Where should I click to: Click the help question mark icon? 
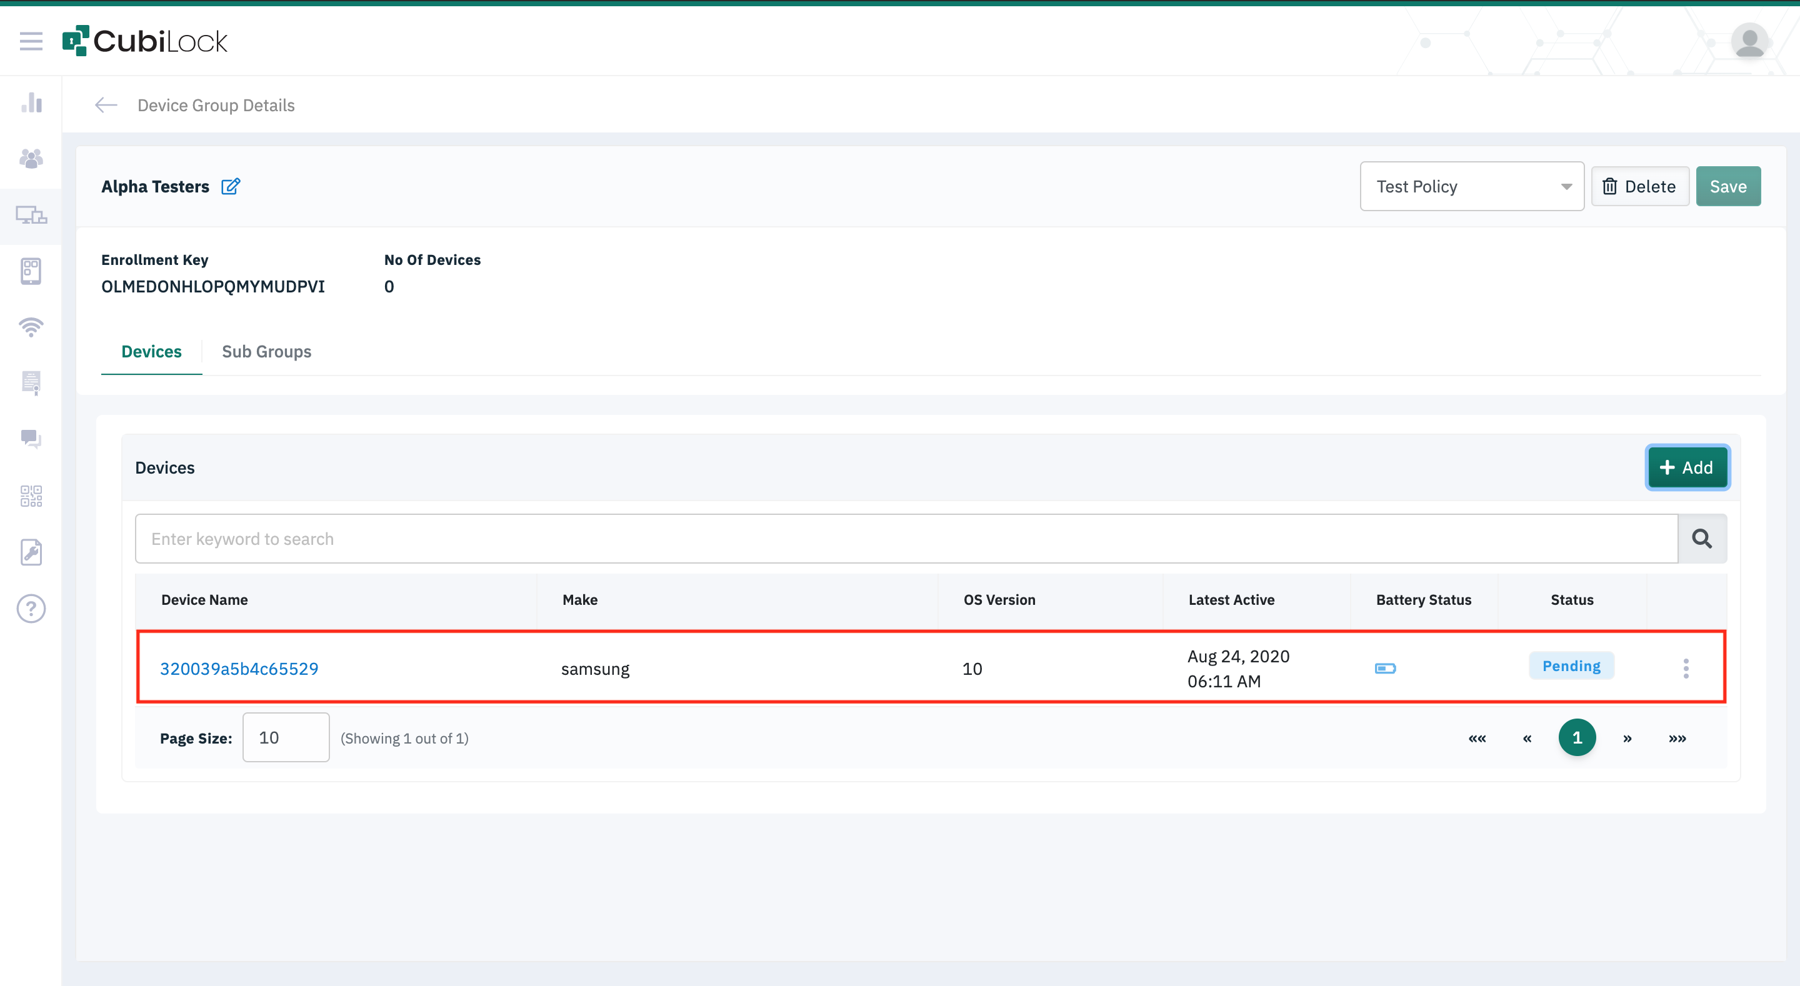coord(31,609)
